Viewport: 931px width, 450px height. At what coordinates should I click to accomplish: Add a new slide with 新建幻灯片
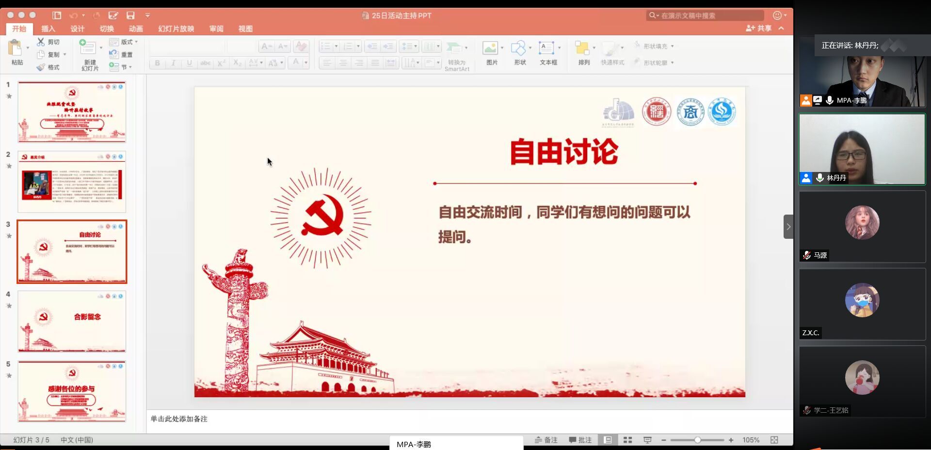(88, 48)
